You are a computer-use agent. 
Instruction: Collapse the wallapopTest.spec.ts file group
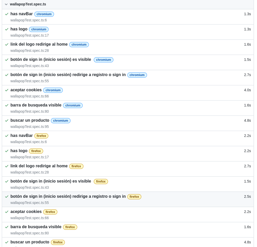coord(6,4)
